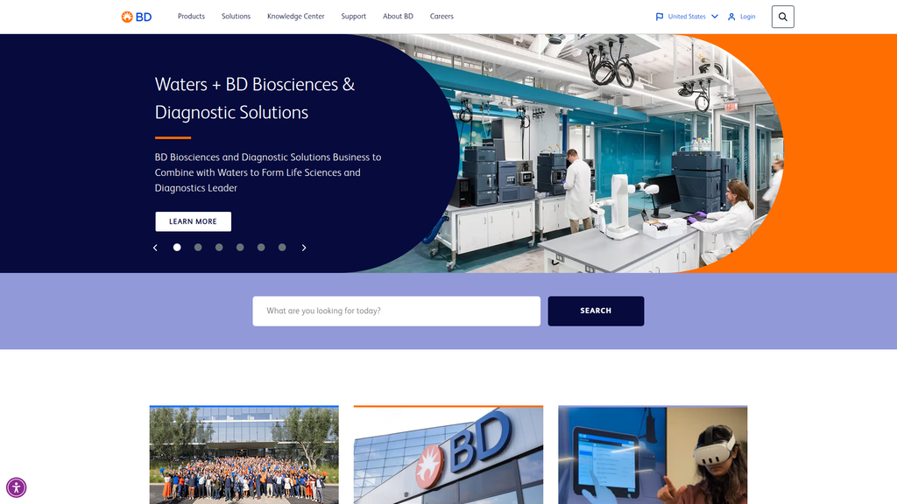Expand the United States country chevron
The image size is (897, 504).
715,17
